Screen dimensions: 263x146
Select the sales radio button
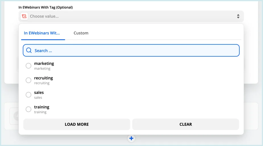28,95
